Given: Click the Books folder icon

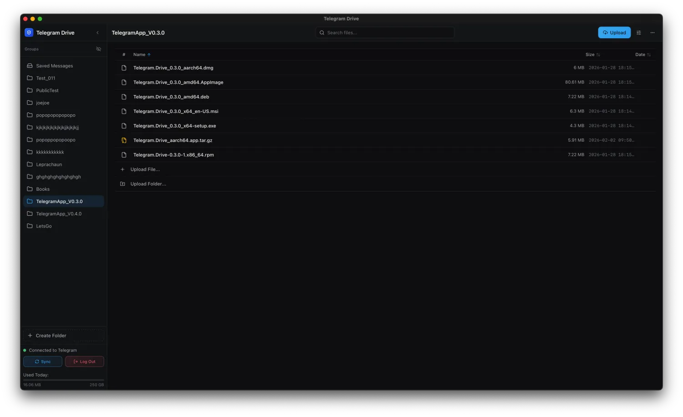Looking at the screenshot, I should click(30, 188).
